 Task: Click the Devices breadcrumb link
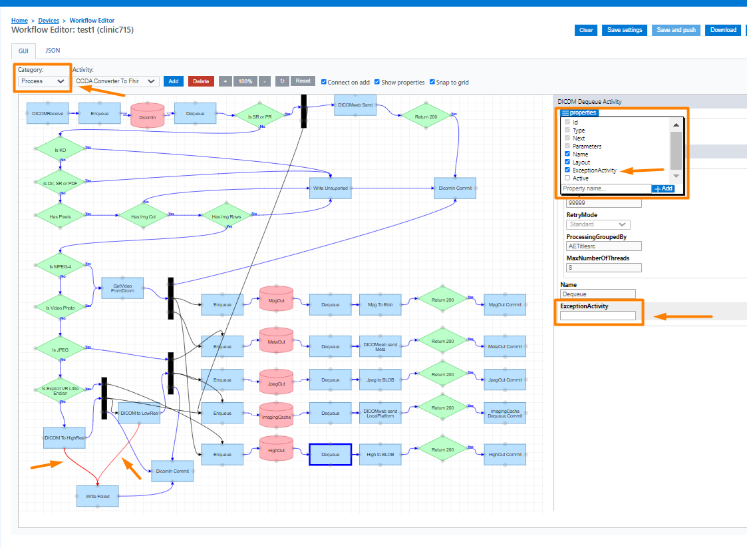[x=49, y=21]
